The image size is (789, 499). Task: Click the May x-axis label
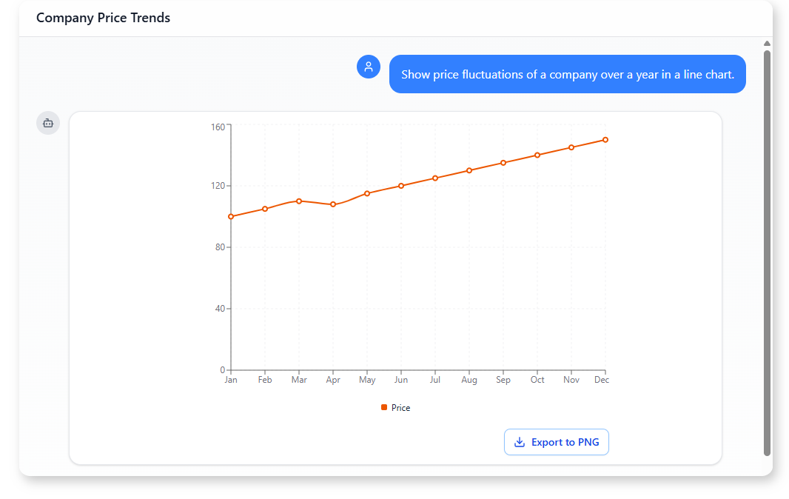[367, 380]
